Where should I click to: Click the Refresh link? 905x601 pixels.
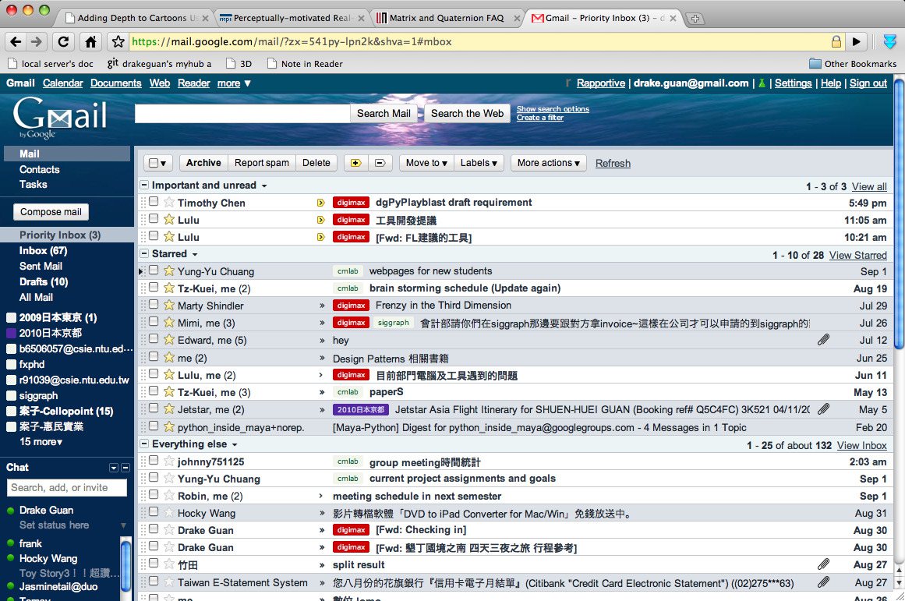pyautogui.click(x=613, y=164)
